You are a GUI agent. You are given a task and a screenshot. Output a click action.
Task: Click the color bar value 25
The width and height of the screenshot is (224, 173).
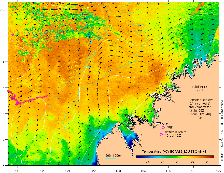coord(162,162)
